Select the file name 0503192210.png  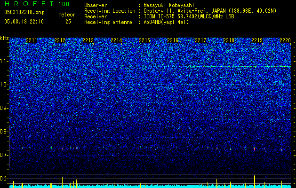24,12
